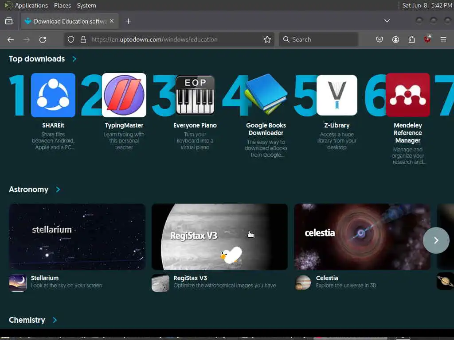454x340 pixels.
Task: Open the Google Books Downloader title link
Action: (x=266, y=129)
